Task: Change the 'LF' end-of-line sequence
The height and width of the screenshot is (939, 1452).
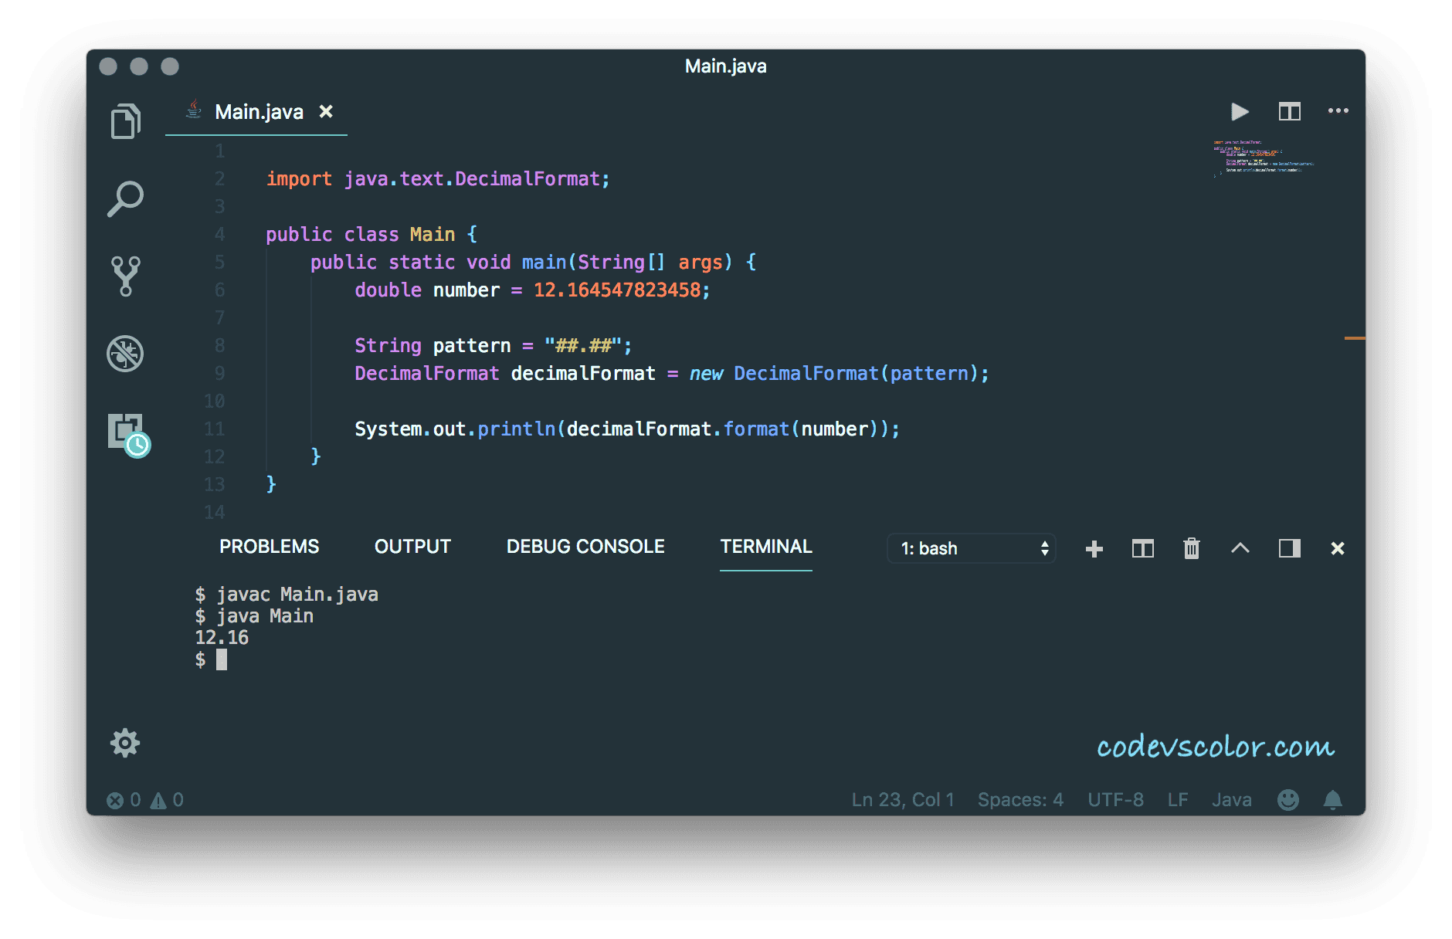Action: (1178, 800)
